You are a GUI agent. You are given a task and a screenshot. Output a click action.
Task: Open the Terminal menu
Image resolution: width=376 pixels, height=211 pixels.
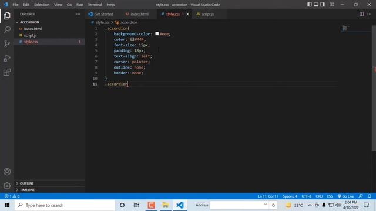[x=95, y=5]
